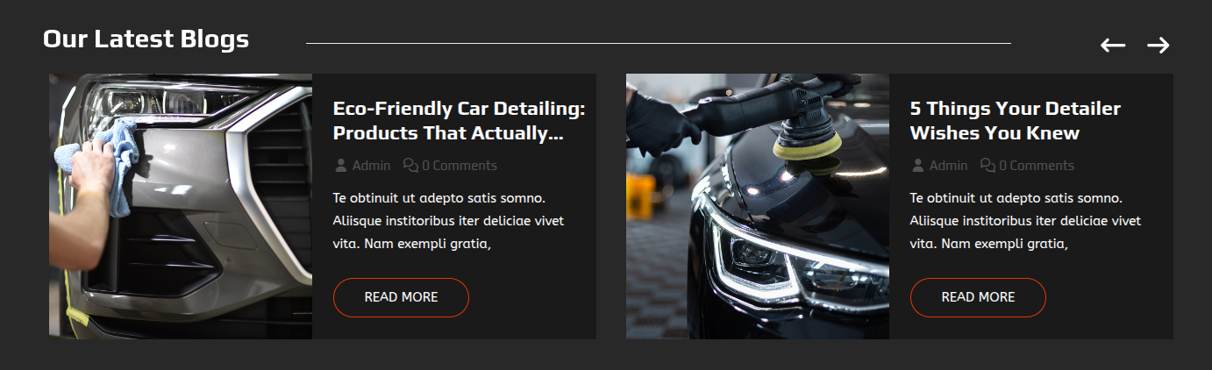Click Read More under the 5 Things post

click(978, 297)
